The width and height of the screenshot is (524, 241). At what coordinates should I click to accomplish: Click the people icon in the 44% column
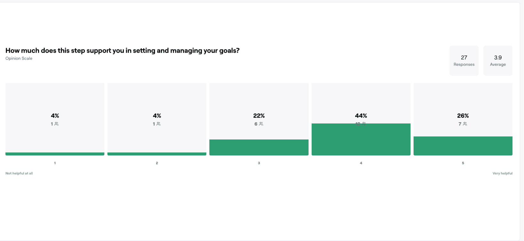point(364,124)
